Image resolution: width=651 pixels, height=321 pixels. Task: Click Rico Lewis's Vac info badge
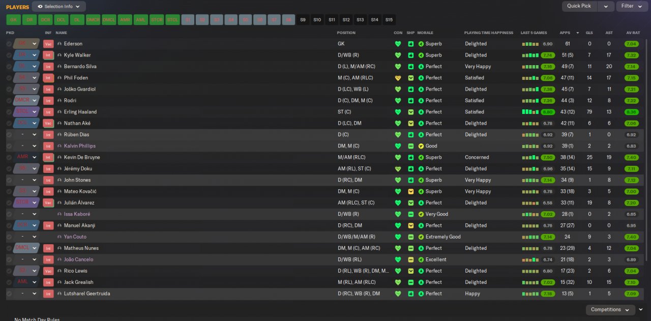click(48, 271)
